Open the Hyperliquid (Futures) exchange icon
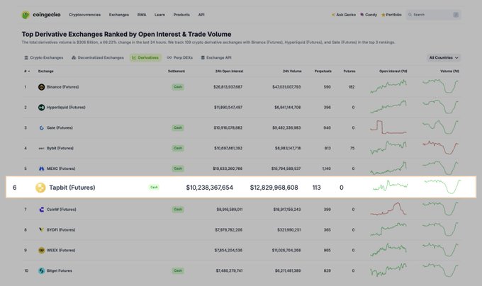The height and width of the screenshot is (286, 482). [x=42, y=108]
